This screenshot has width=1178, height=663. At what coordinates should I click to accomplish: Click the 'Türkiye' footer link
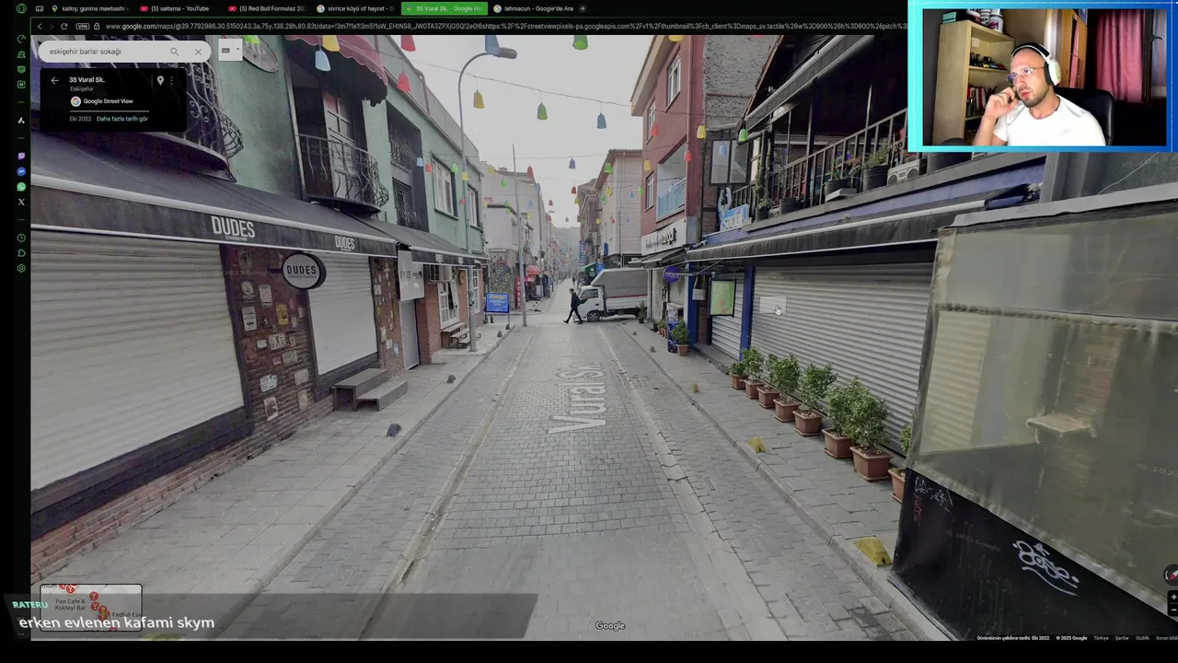pyautogui.click(x=1101, y=638)
